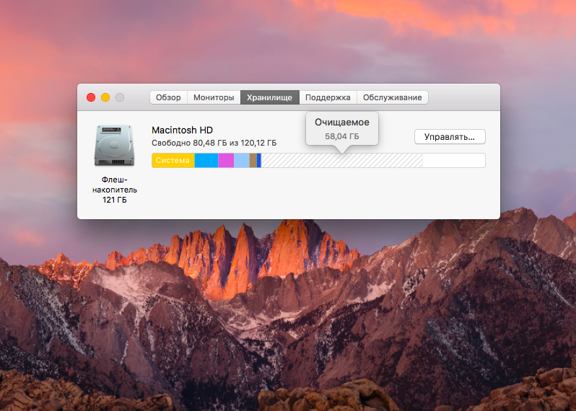The height and width of the screenshot is (411, 576).
Task: Click the Флеш-накопитель 121 ГБ label
Action: click(115, 190)
